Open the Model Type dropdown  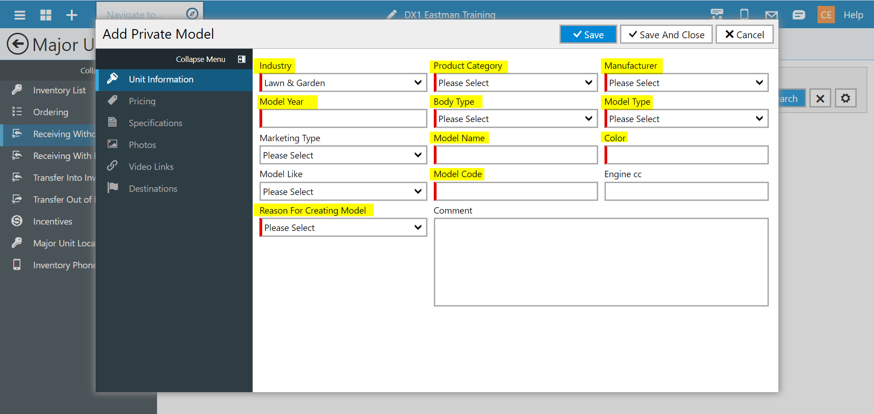(x=686, y=119)
